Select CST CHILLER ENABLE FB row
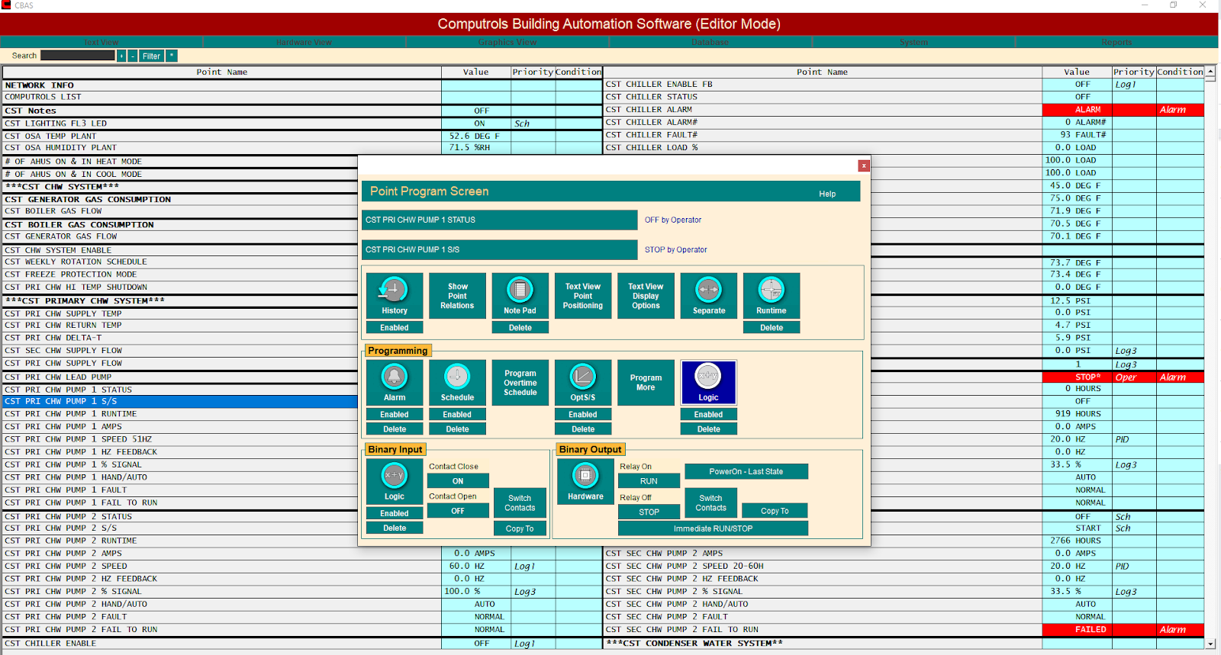This screenshot has height=655, width=1221. tap(823, 85)
